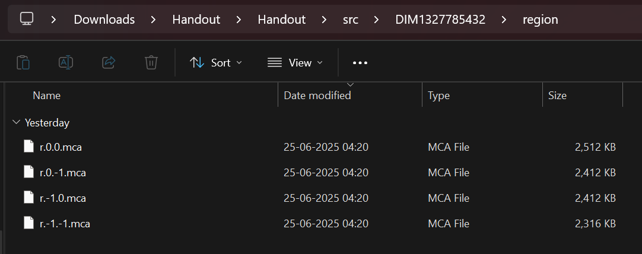Expand chevron after src in breadcrumb

click(x=376, y=19)
